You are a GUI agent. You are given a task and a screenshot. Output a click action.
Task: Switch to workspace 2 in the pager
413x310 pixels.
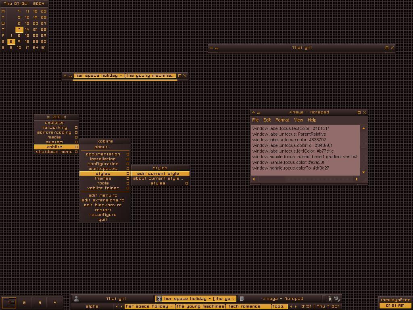click(24, 303)
